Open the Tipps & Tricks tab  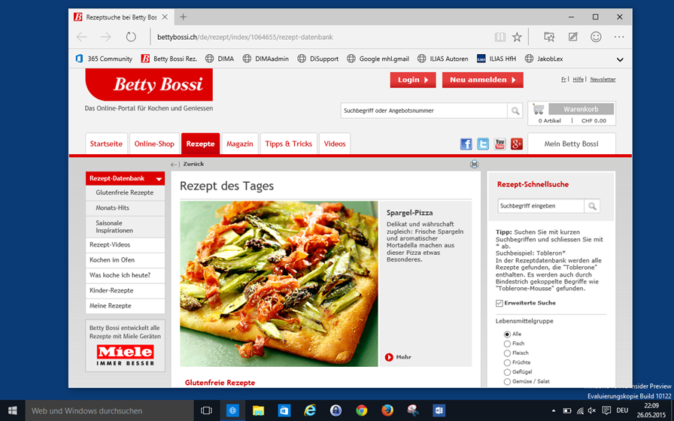click(288, 144)
